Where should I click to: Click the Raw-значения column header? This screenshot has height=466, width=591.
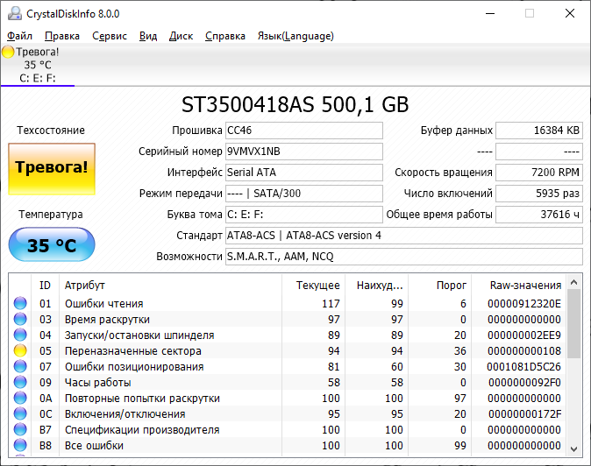tap(519, 286)
